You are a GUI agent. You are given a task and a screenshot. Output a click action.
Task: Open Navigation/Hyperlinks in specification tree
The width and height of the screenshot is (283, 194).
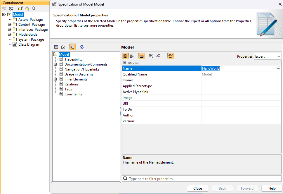(x=82, y=69)
